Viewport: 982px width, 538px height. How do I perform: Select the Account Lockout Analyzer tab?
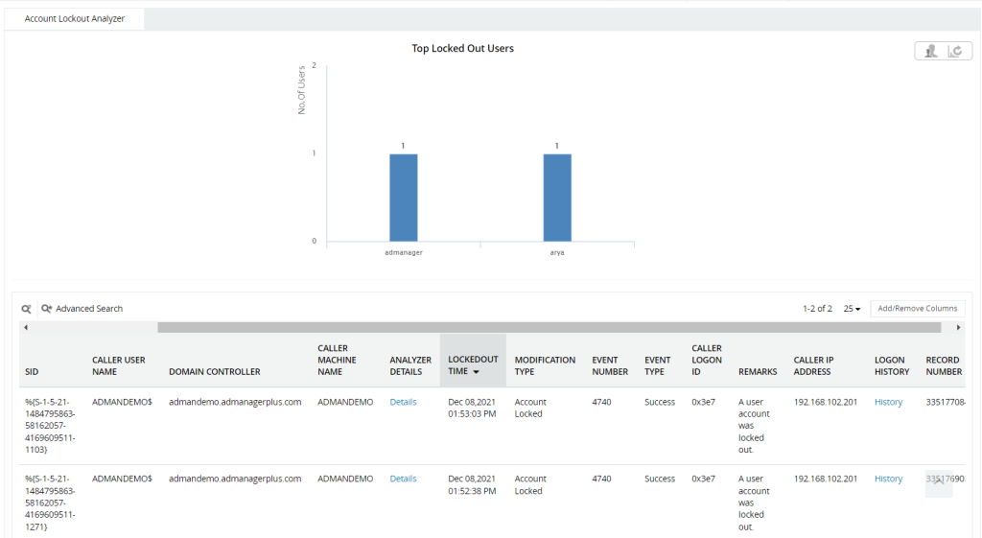(x=75, y=18)
